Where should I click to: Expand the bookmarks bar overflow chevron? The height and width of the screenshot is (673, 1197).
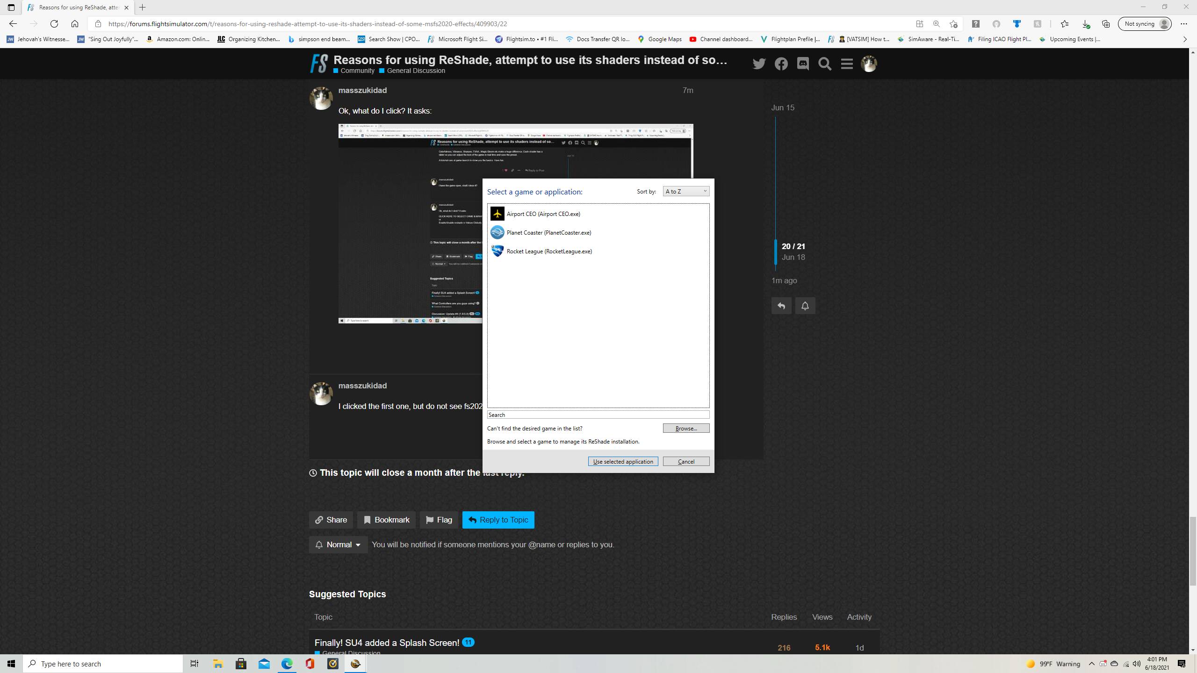pos(1184,39)
